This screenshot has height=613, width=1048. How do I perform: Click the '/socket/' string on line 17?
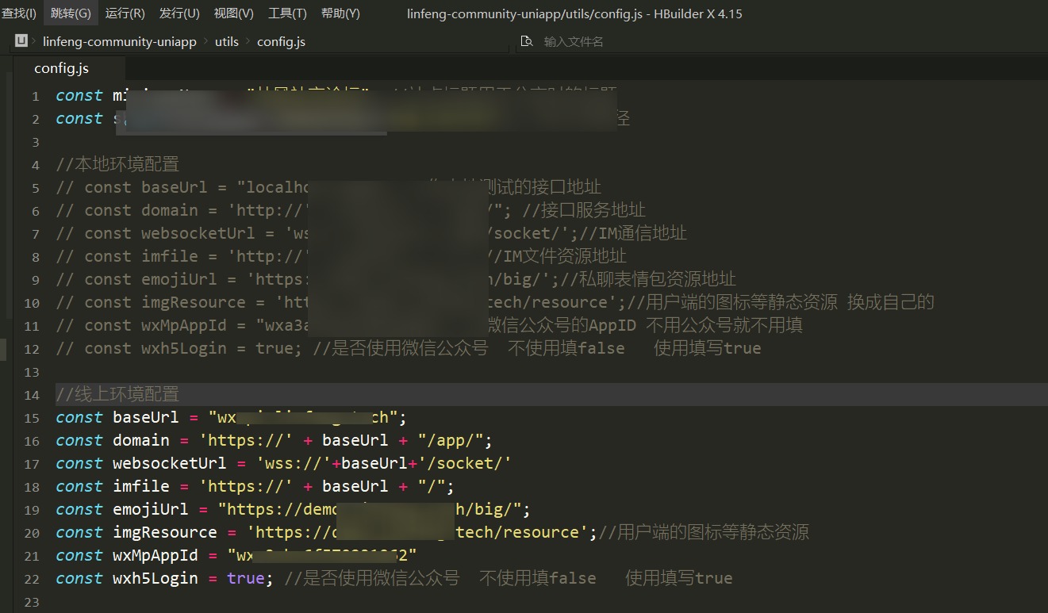(464, 463)
